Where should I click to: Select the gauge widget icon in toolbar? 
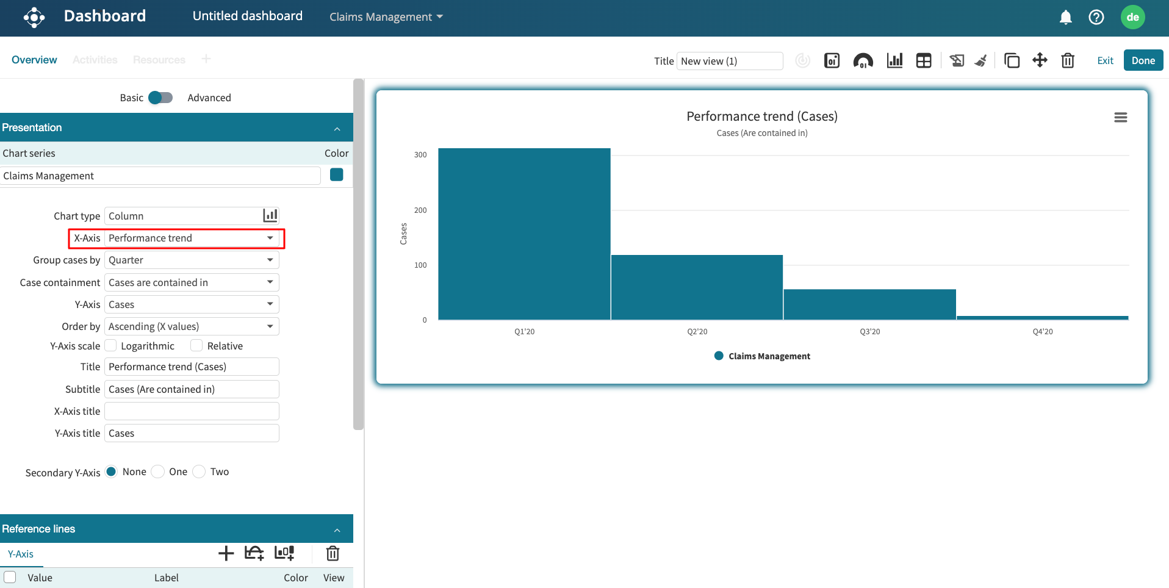pyautogui.click(x=863, y=60)
